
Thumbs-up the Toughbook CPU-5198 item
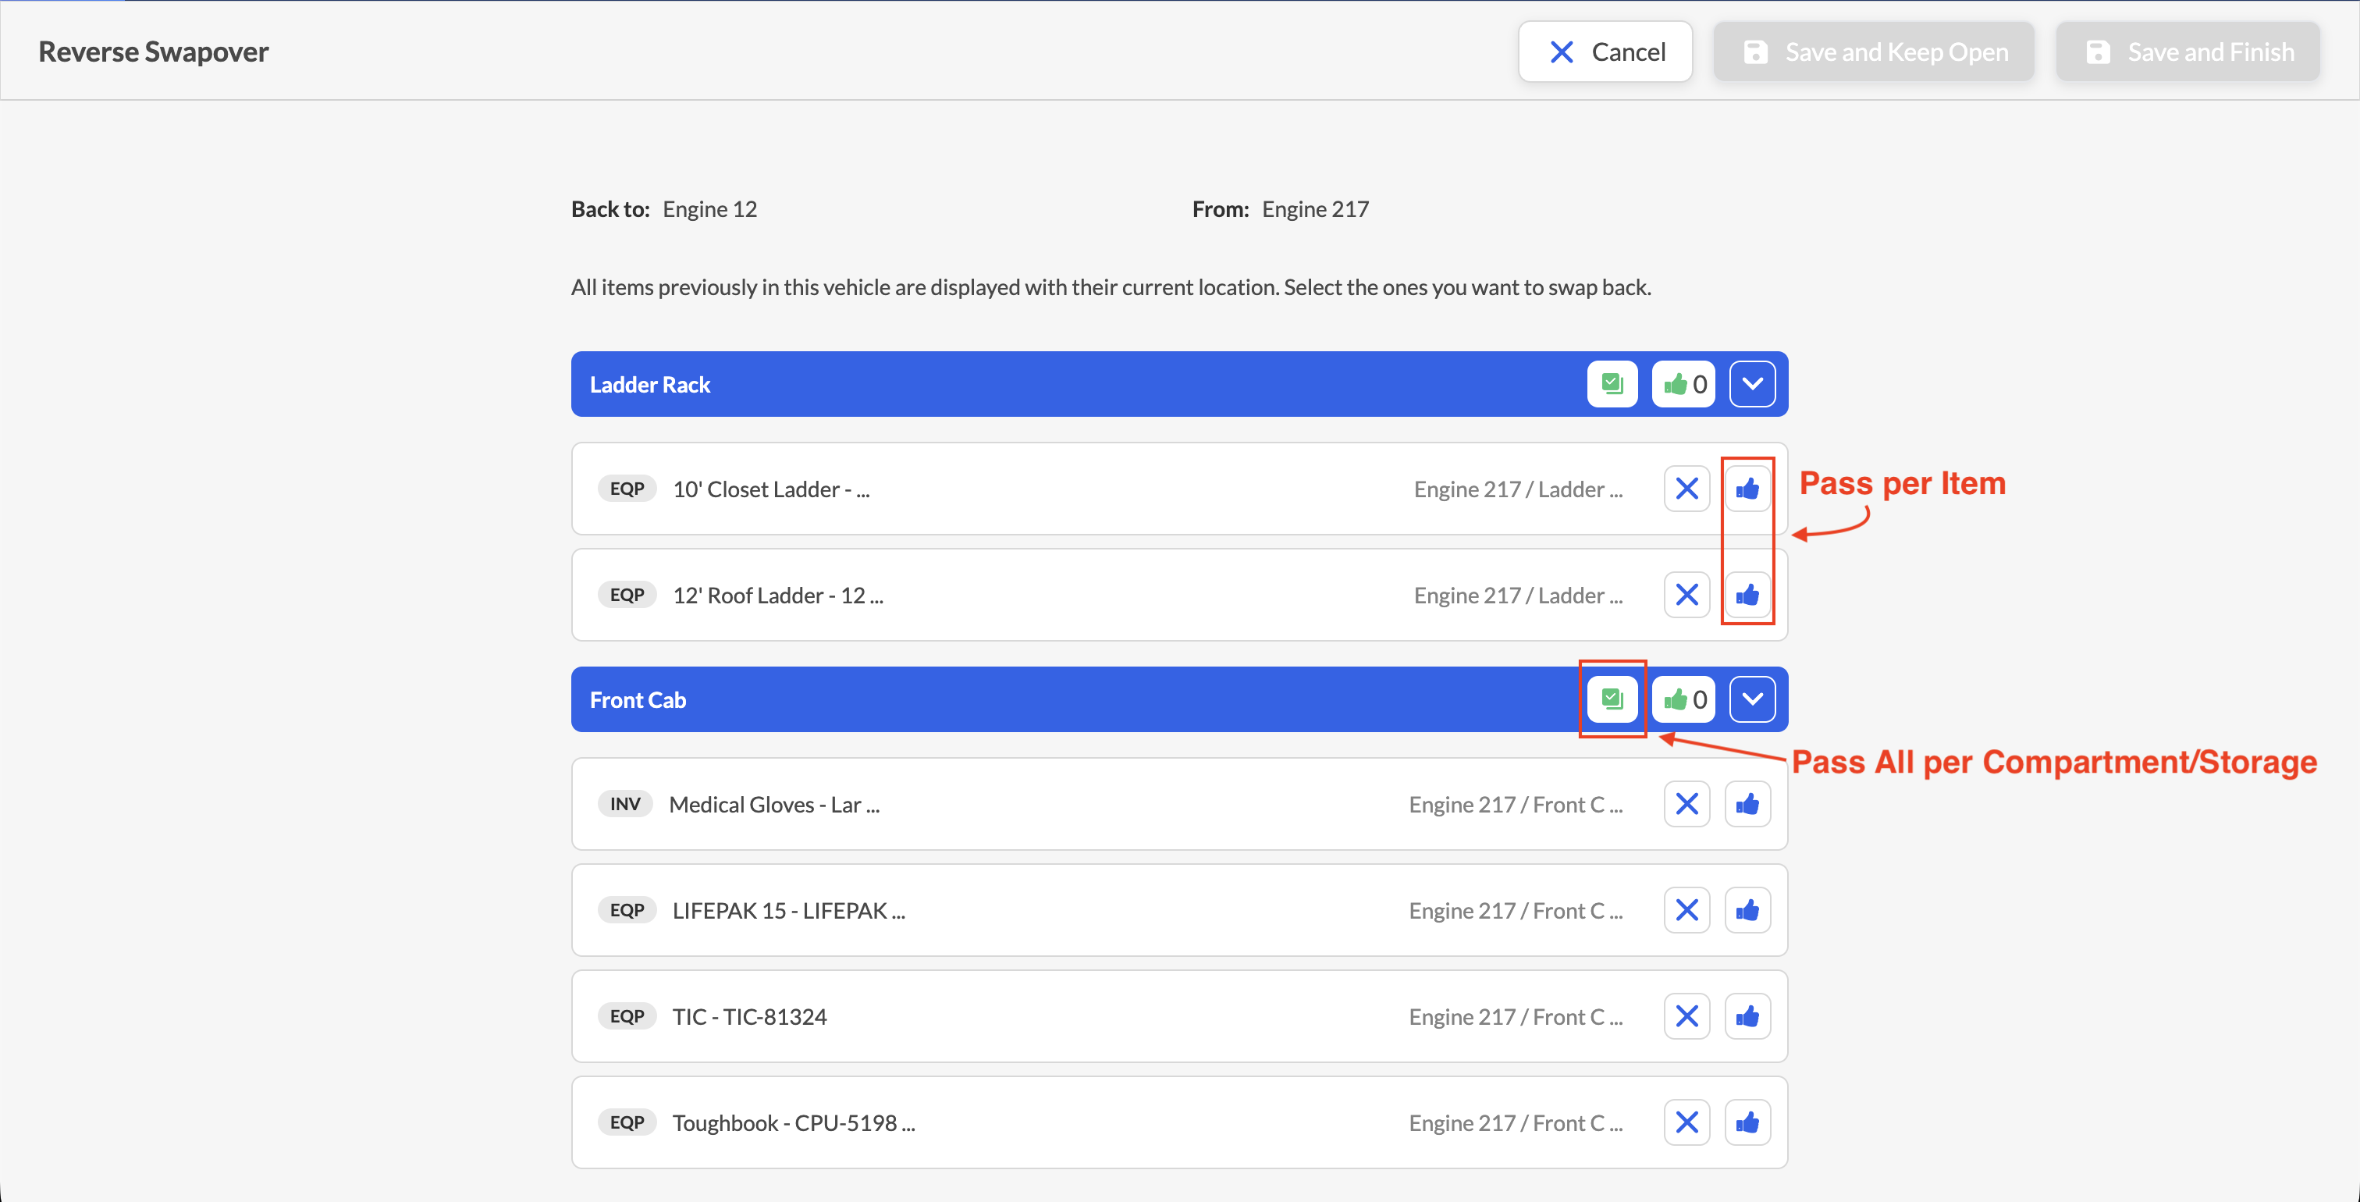point(1747,1122)
